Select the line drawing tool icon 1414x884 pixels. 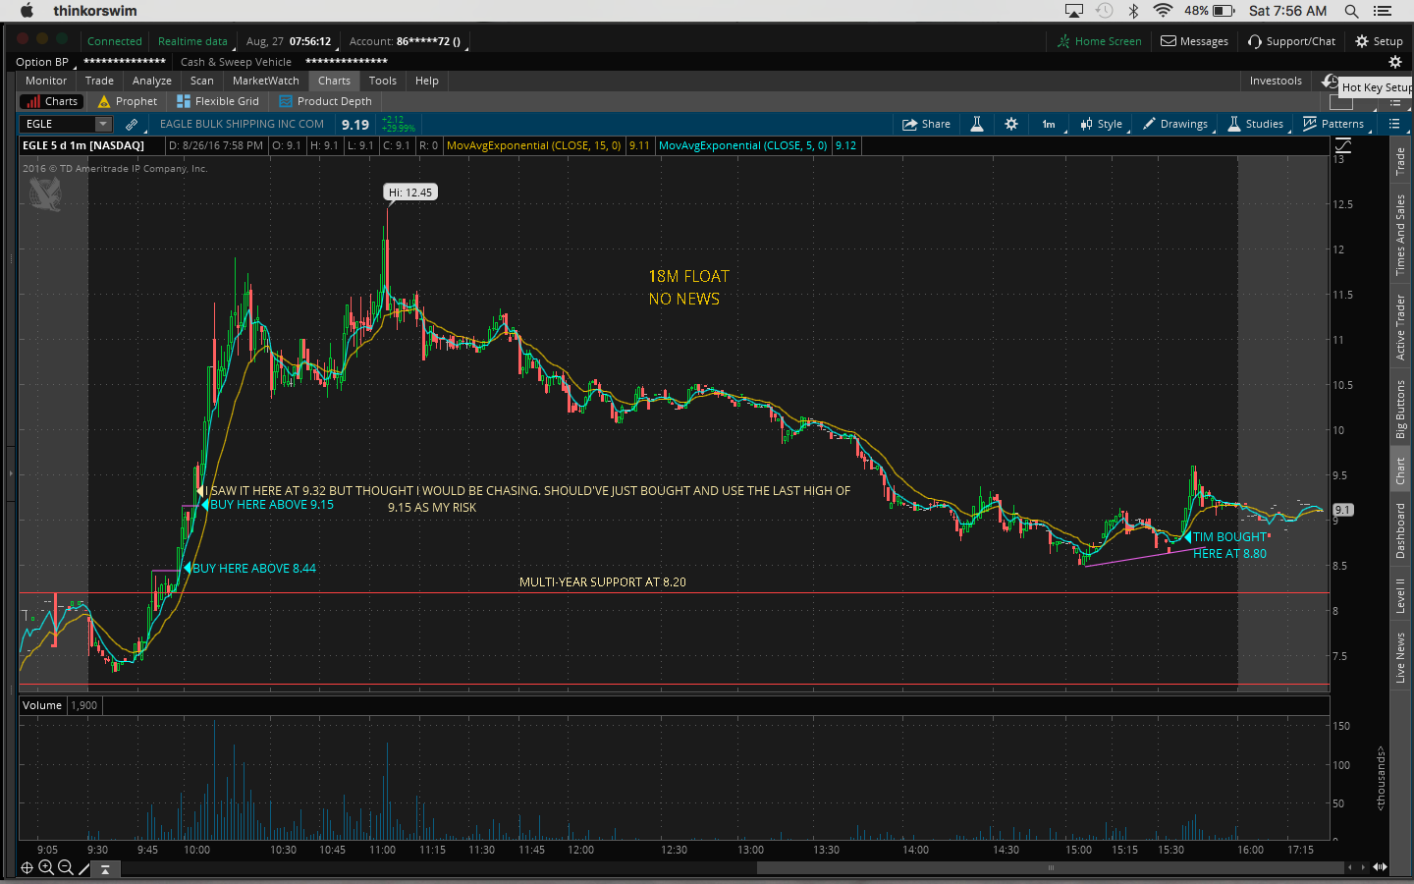coord(84,868)
